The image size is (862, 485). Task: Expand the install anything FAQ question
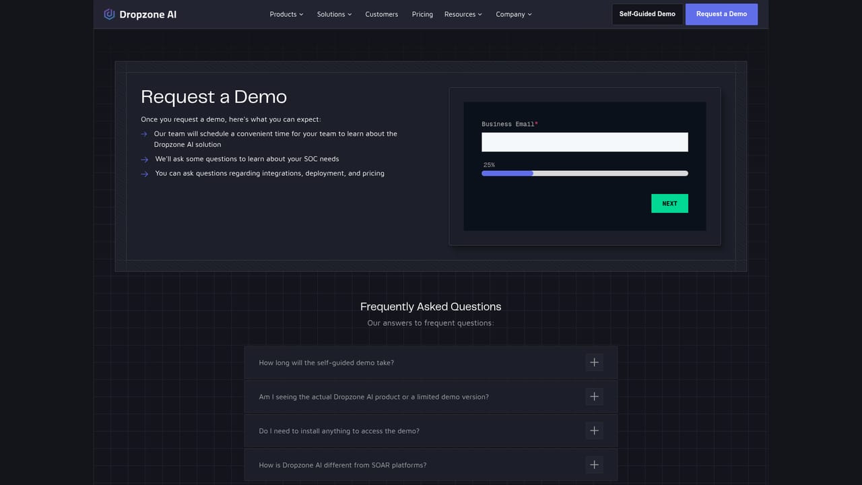pos(431,431)
